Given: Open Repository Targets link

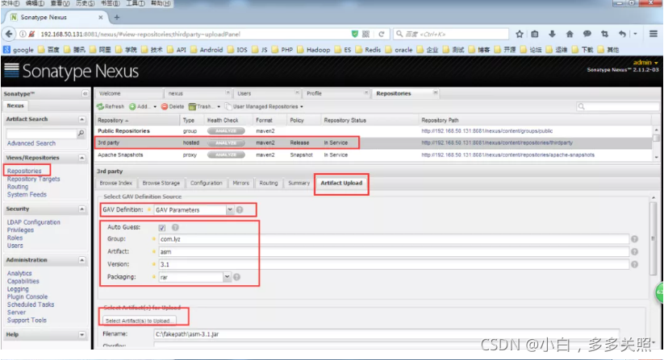Looking at the screenshot, I should [33, 179].
